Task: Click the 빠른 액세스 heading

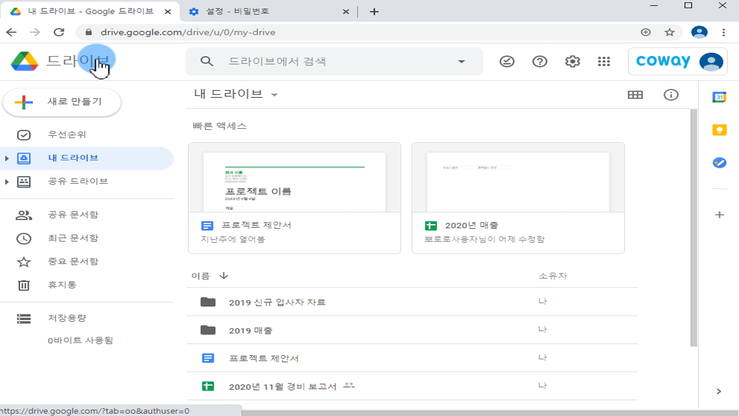Action: click(219, 126)
